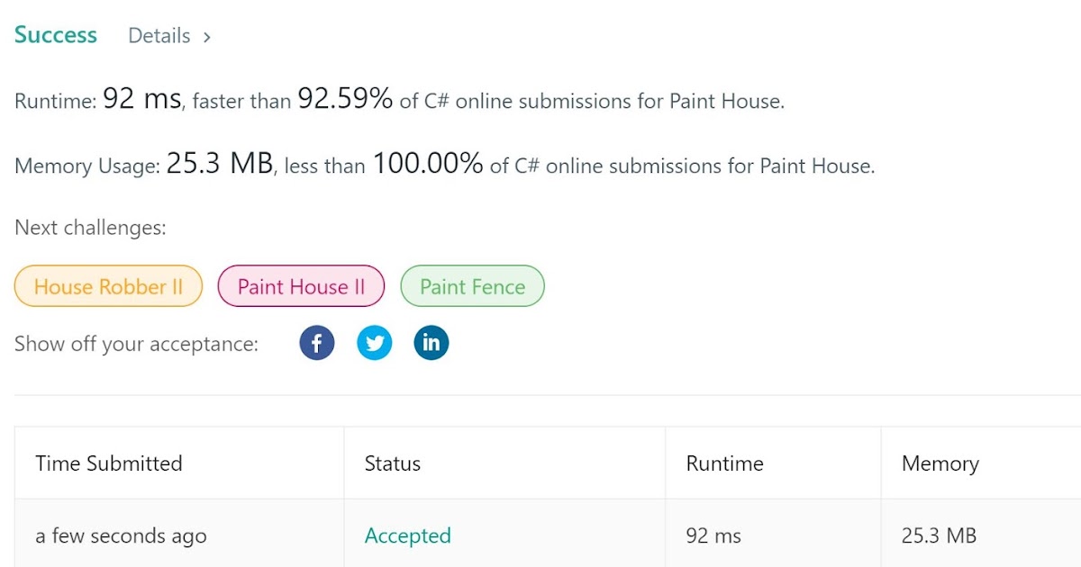Image resolution: width=1081 pixels, height=567 pixels.
Task: Open the Paint Fence challenge
Action: [472, 287]
